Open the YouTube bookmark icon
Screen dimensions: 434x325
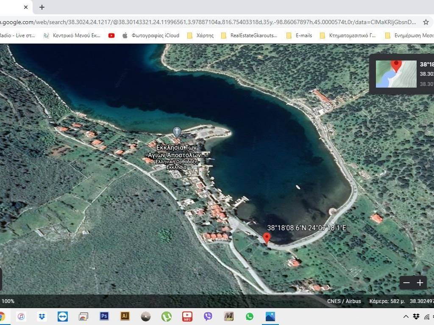coord(111,36)
